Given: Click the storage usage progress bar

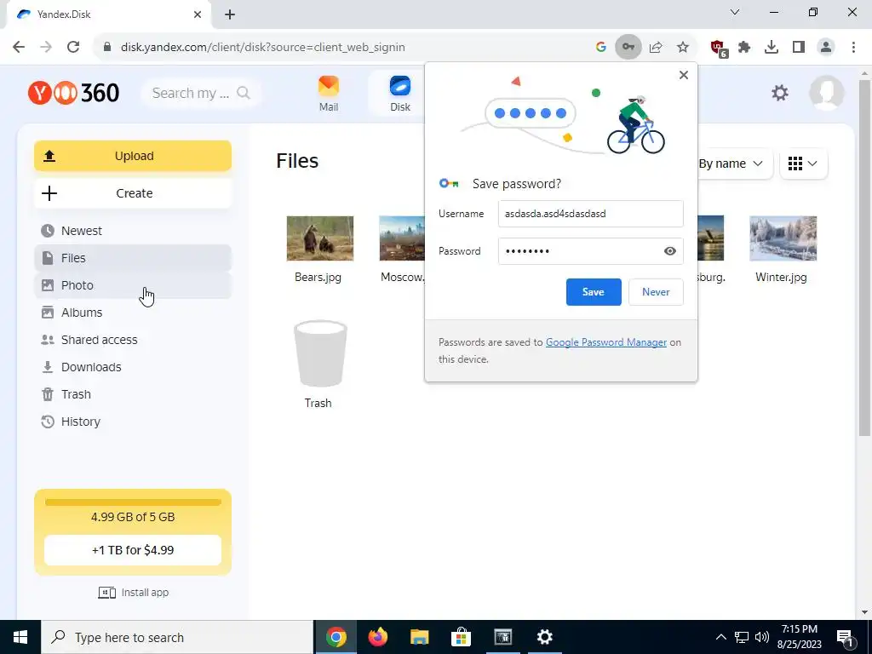Looking at the screenshot, I should point(133,502).
